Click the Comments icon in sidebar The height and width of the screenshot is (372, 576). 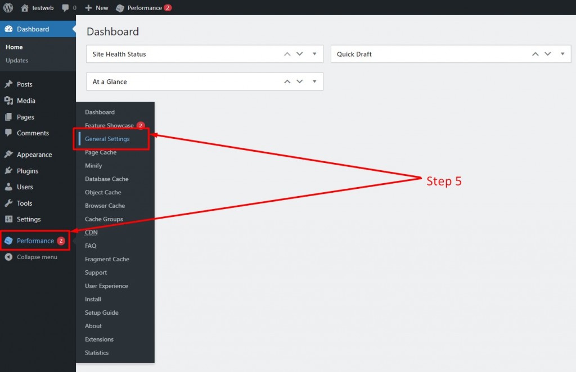[x=8, y=133]
